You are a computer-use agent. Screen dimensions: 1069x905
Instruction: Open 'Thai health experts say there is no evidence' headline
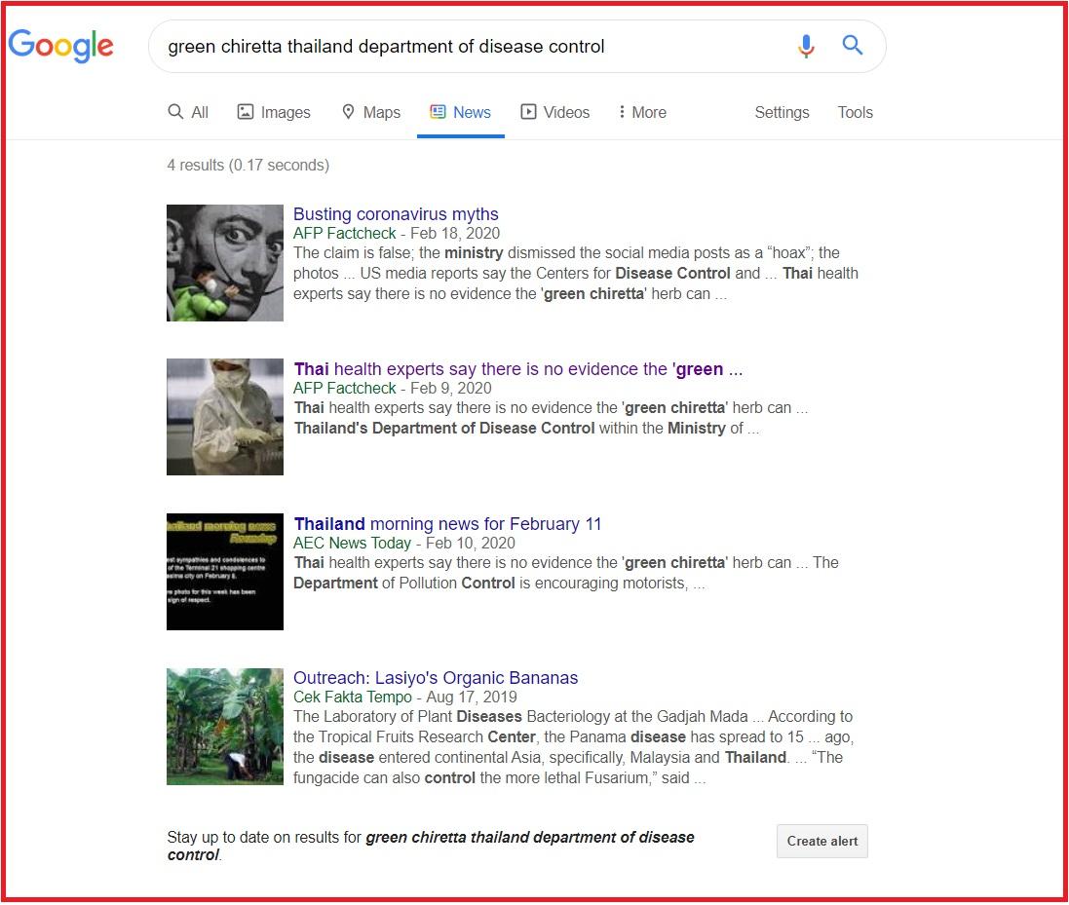pyautogui.click(x=518, y=368)
